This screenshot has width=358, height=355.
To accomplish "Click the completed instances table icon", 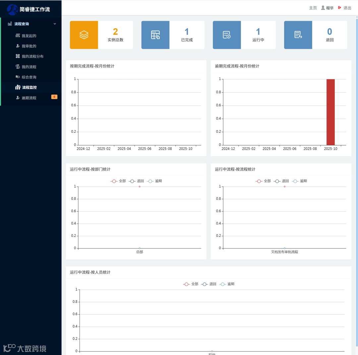I will click(155, 35).
